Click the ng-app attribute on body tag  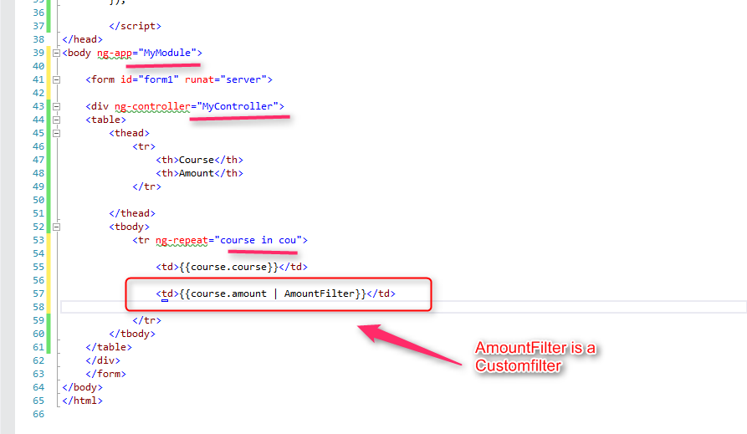pyautogui.click(x=115, y=54)
